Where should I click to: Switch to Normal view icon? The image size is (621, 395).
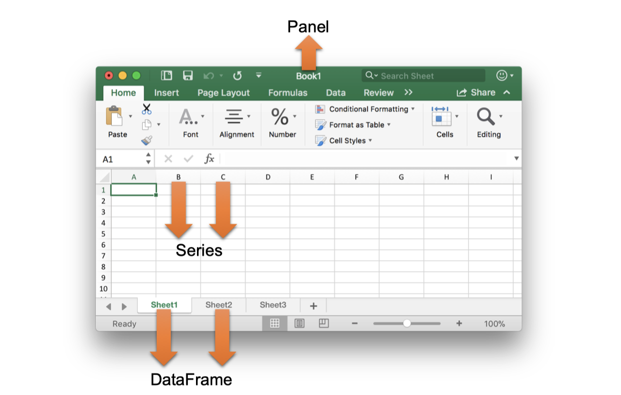[275, 323]
